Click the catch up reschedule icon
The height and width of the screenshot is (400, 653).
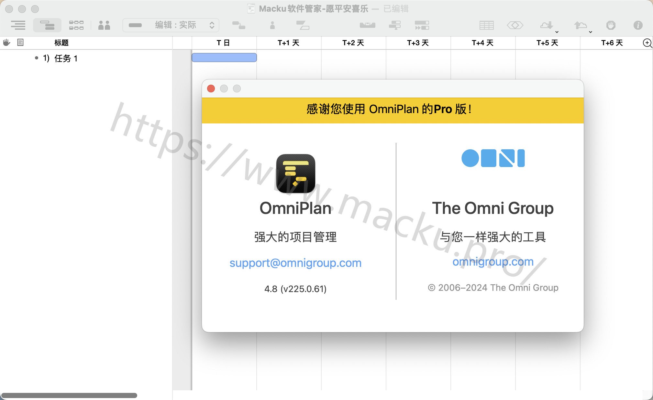click(x=422, y=25)
